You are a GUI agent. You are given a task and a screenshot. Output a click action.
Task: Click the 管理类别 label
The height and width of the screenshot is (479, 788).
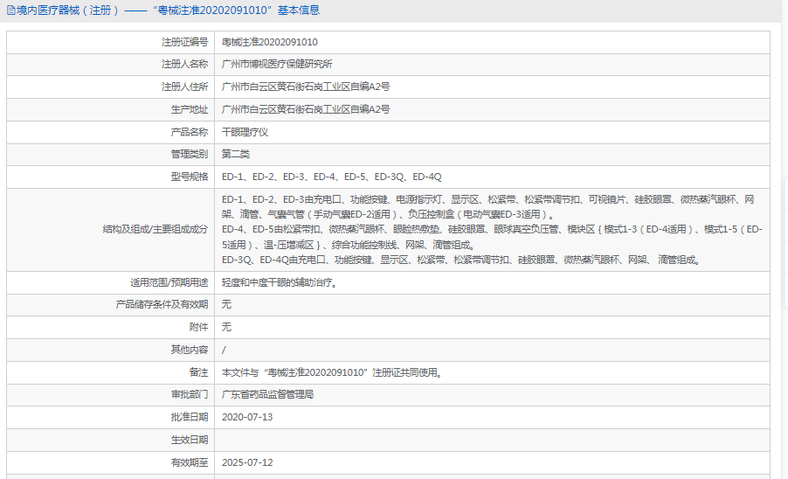pyautogui.click(x=189, y=155)
